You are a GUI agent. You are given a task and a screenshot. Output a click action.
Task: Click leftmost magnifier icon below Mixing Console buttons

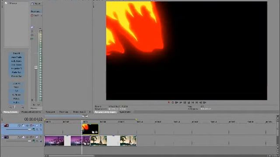[10, 107]
